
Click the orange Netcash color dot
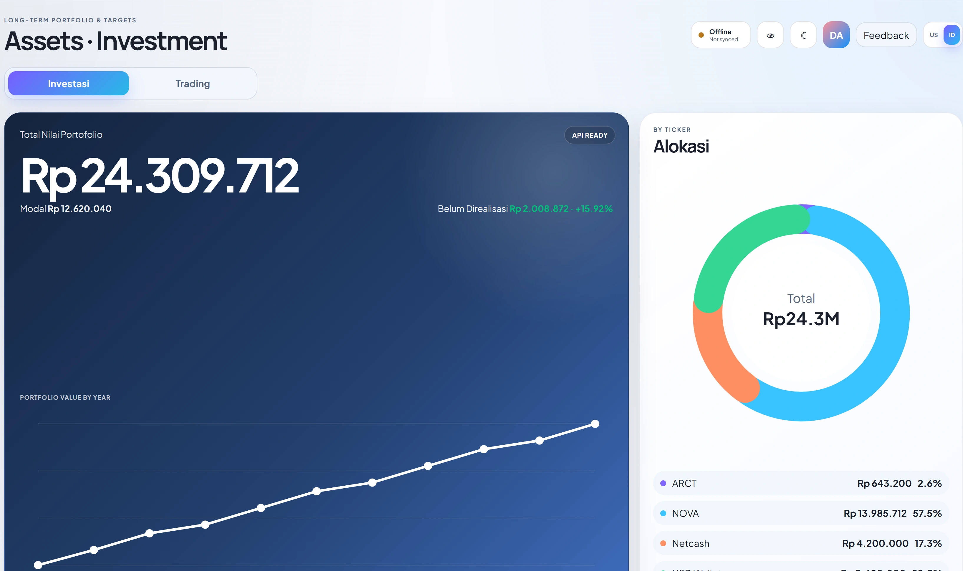pos(663,543)
